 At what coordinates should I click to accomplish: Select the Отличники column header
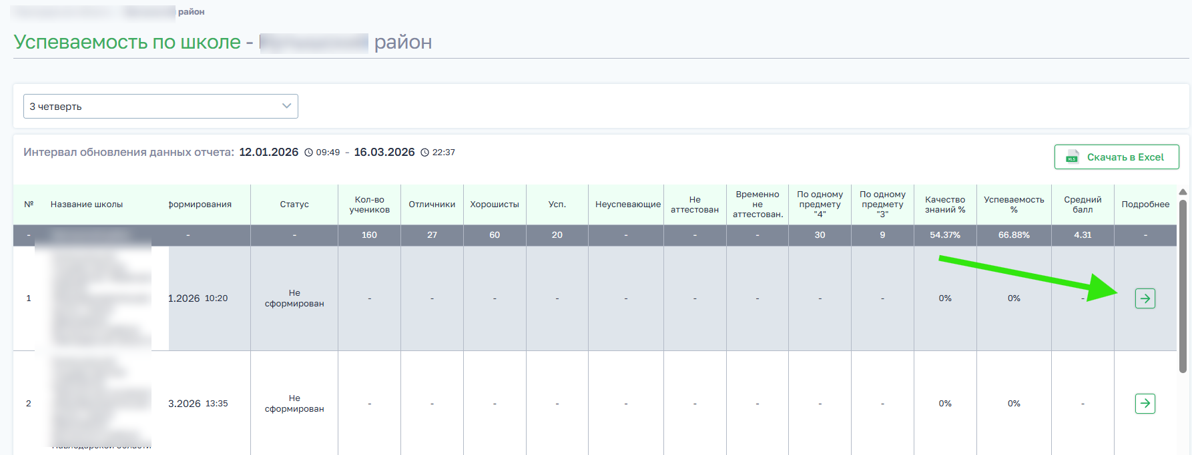click(432, 205)
